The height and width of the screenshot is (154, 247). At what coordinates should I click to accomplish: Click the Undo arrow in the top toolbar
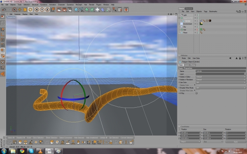pos(4,9)
